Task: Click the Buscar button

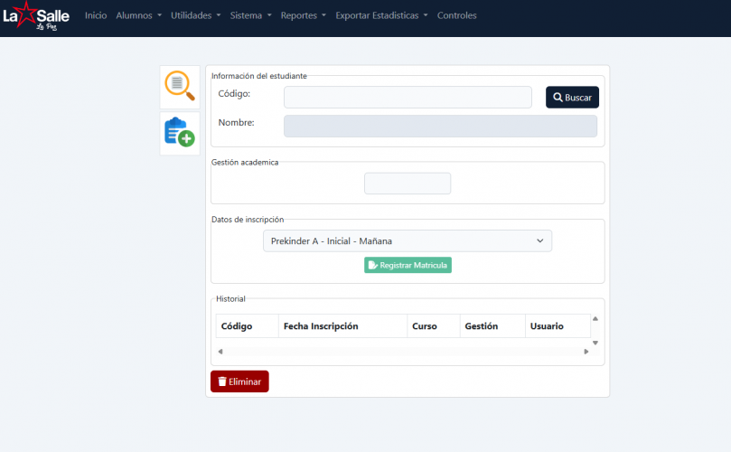Action: point(572,97)
